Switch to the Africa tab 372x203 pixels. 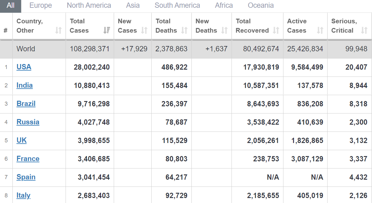224,6
